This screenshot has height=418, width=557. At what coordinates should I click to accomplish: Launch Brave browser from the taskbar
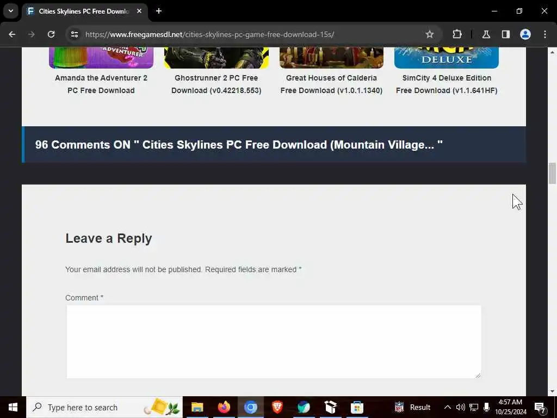[x=277, y=407]
